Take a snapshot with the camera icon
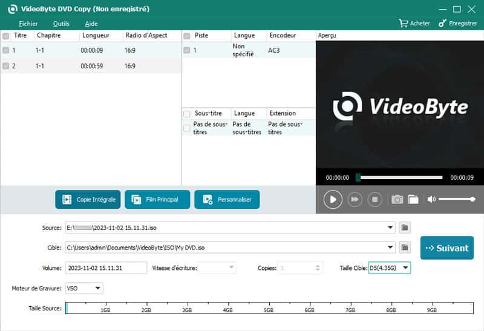Image resolution: width=484 pixels, height=331 pixels. click(397, 199)
